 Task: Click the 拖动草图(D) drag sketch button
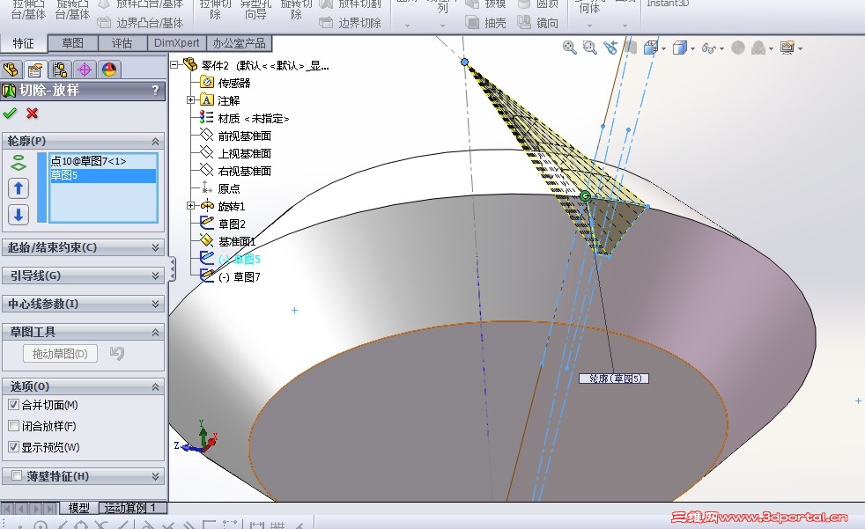coord(60,353)
